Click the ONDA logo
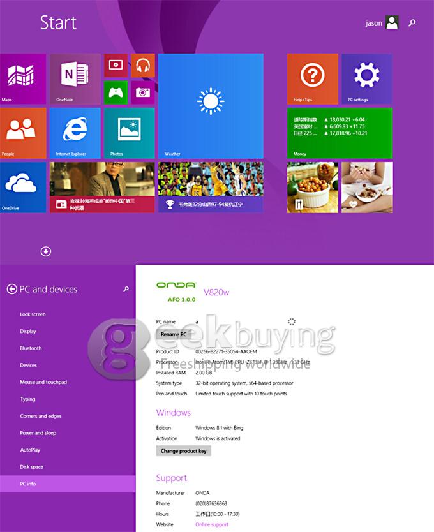 (x=176, y=285)
